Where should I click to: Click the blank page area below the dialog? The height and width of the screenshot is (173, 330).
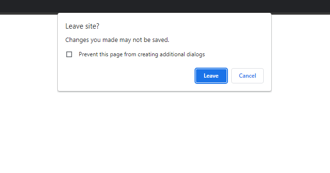165,132
